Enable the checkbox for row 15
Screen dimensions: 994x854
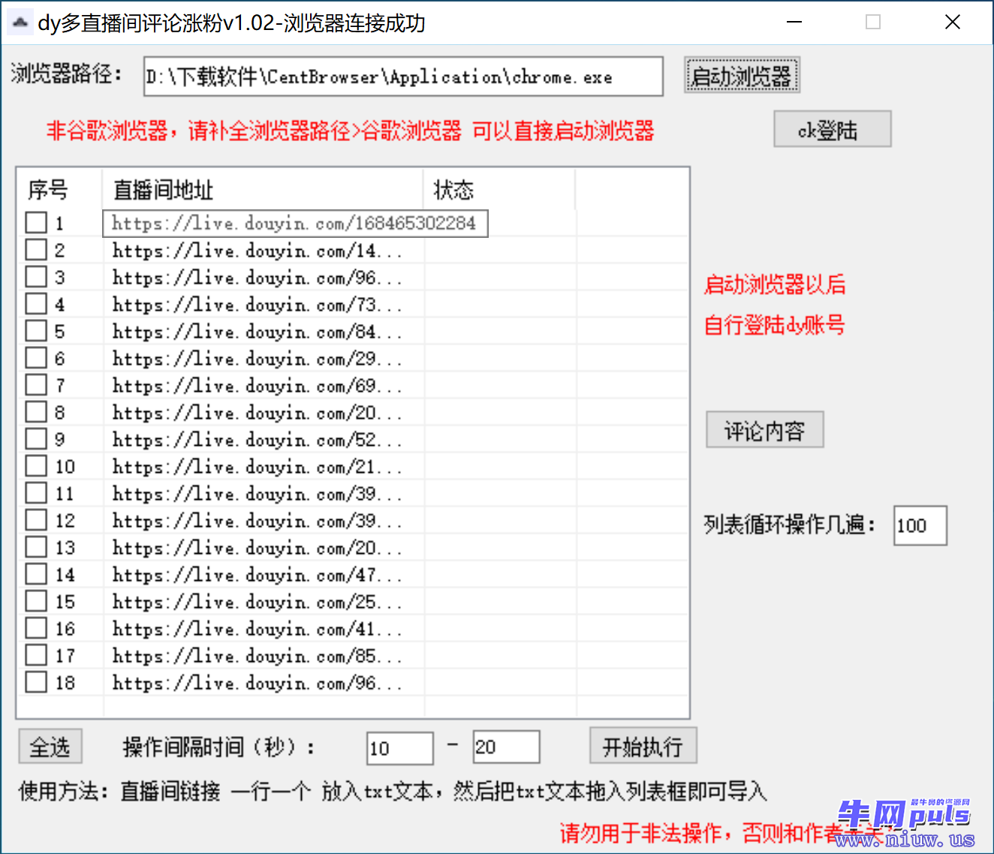[36, 600]
